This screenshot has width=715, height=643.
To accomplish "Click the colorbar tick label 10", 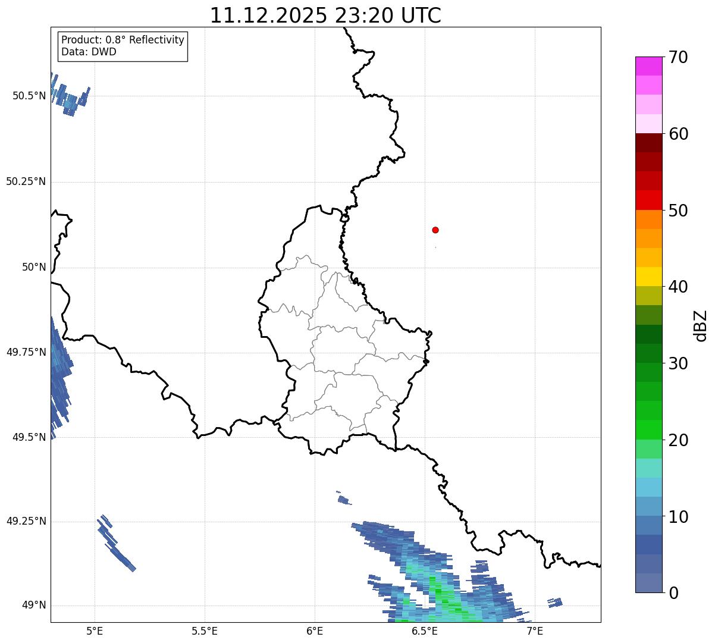I will [678, 517].
